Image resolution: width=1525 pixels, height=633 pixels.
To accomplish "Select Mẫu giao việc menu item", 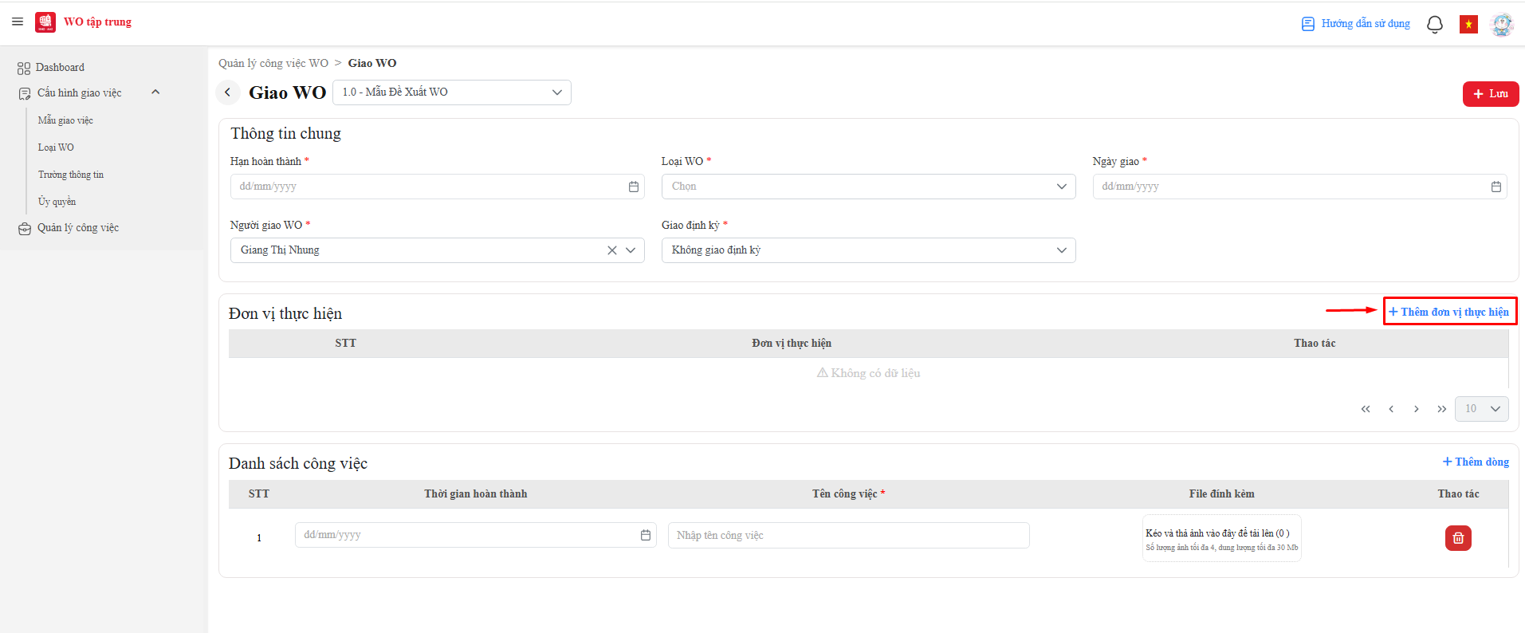I will [x=65, y=120].
